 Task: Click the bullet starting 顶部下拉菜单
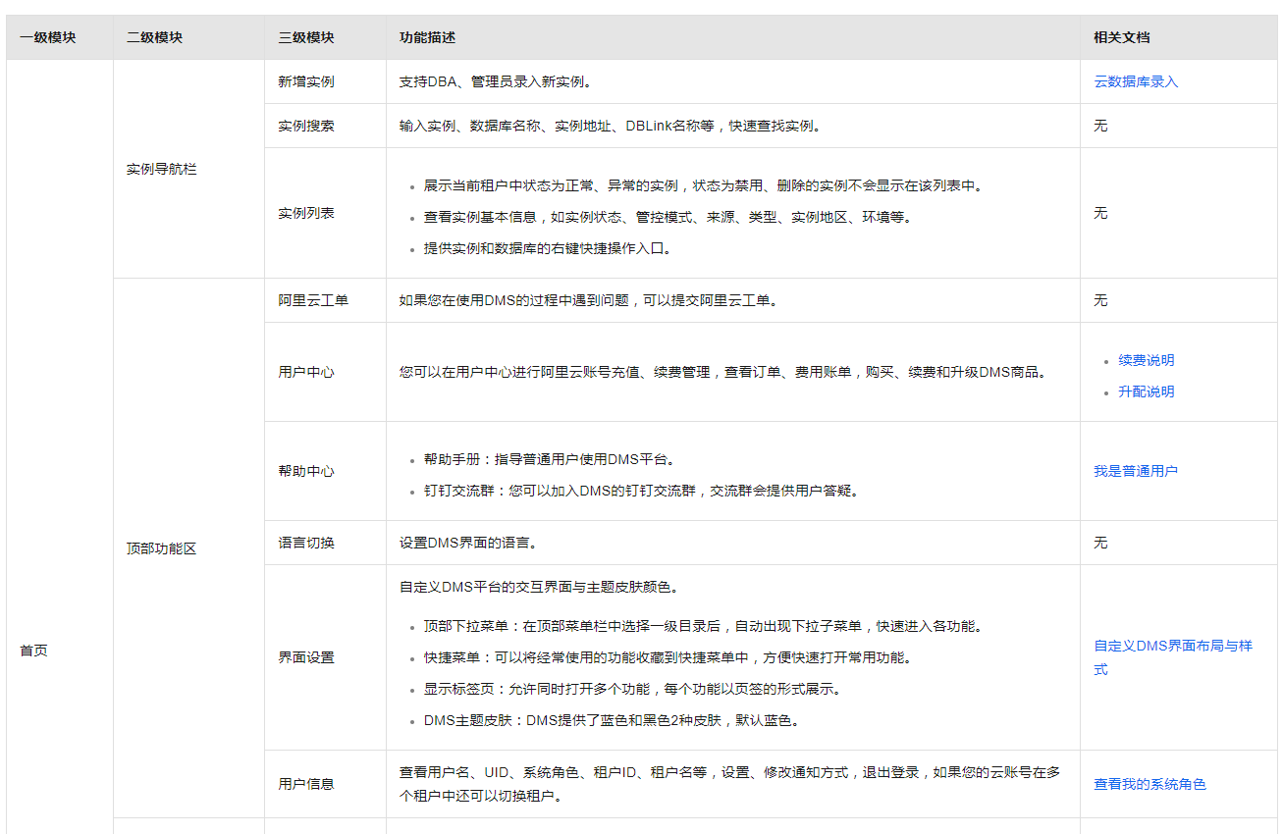click(x=704, y=626)
